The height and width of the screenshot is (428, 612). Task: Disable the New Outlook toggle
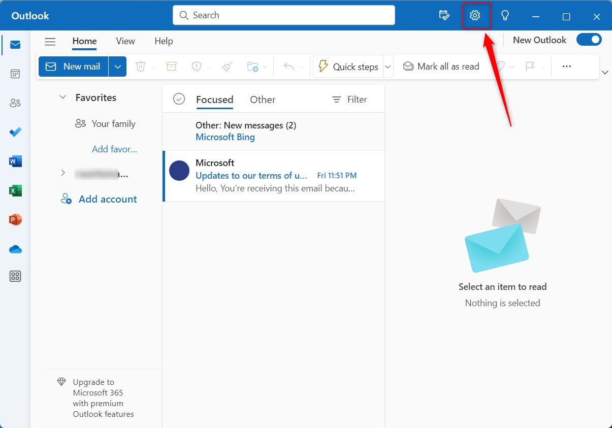click(x=589, y=39)
